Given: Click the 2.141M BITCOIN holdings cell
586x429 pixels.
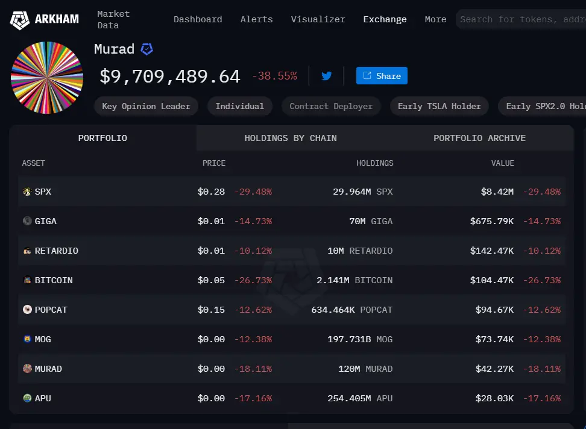Looking at the screenshot, I should (x=354, y=280).
